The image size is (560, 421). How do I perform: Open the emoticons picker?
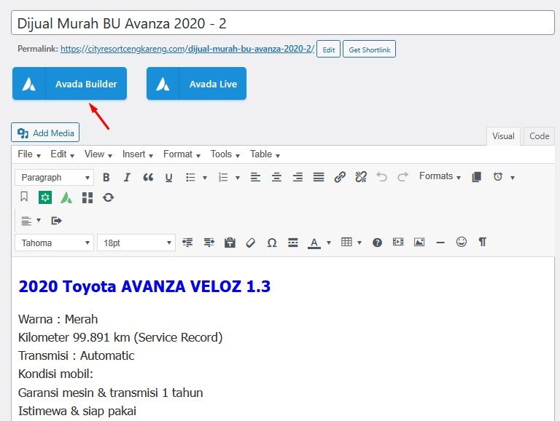click(x=462, y=243)
